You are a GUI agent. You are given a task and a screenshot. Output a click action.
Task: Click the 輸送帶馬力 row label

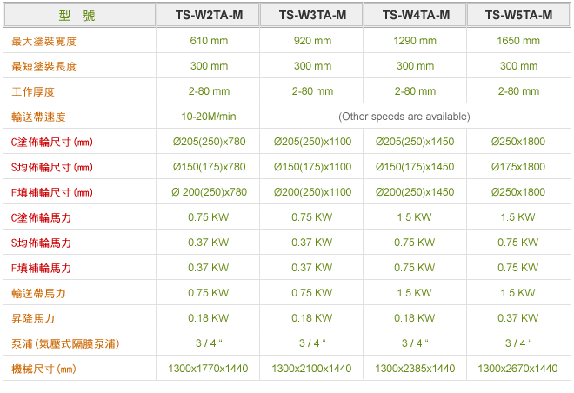click(x=38, y=294)
